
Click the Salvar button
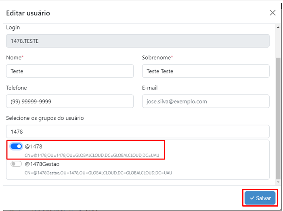coord(260,198)
